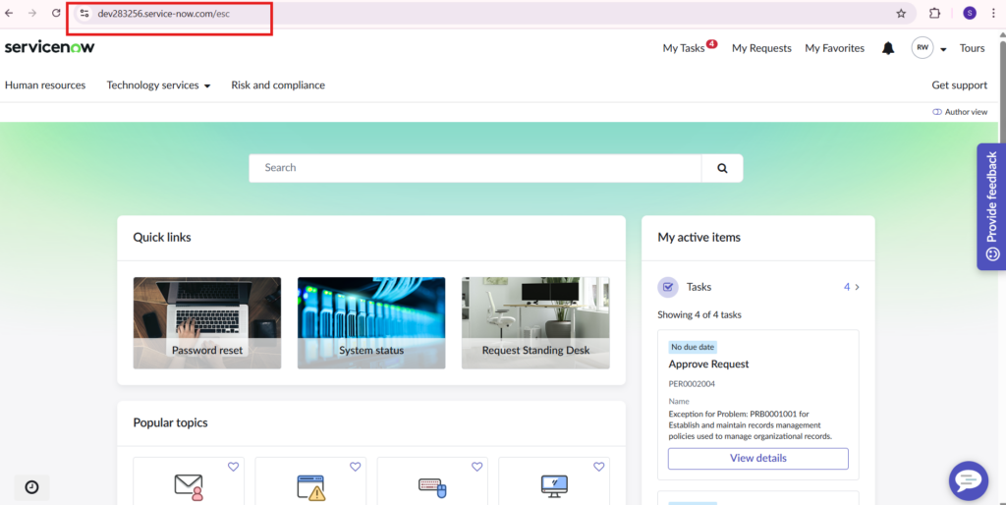
Task: Click the Tasks checklist icon
Action: (669, 287)
